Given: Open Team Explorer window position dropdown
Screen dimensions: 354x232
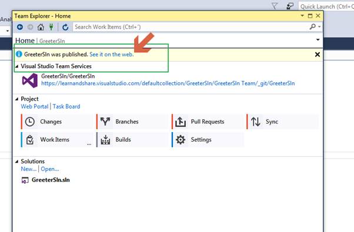Looking at the screenshot, I should (x=302, y=16).
